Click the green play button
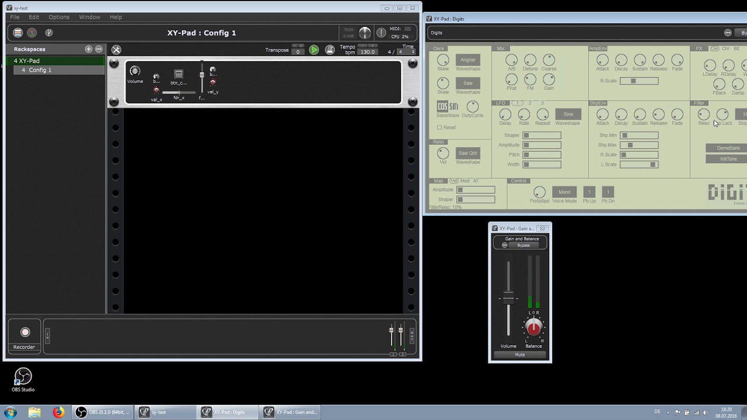This screenshot has height=420, width=747. (x=314, y=50)
